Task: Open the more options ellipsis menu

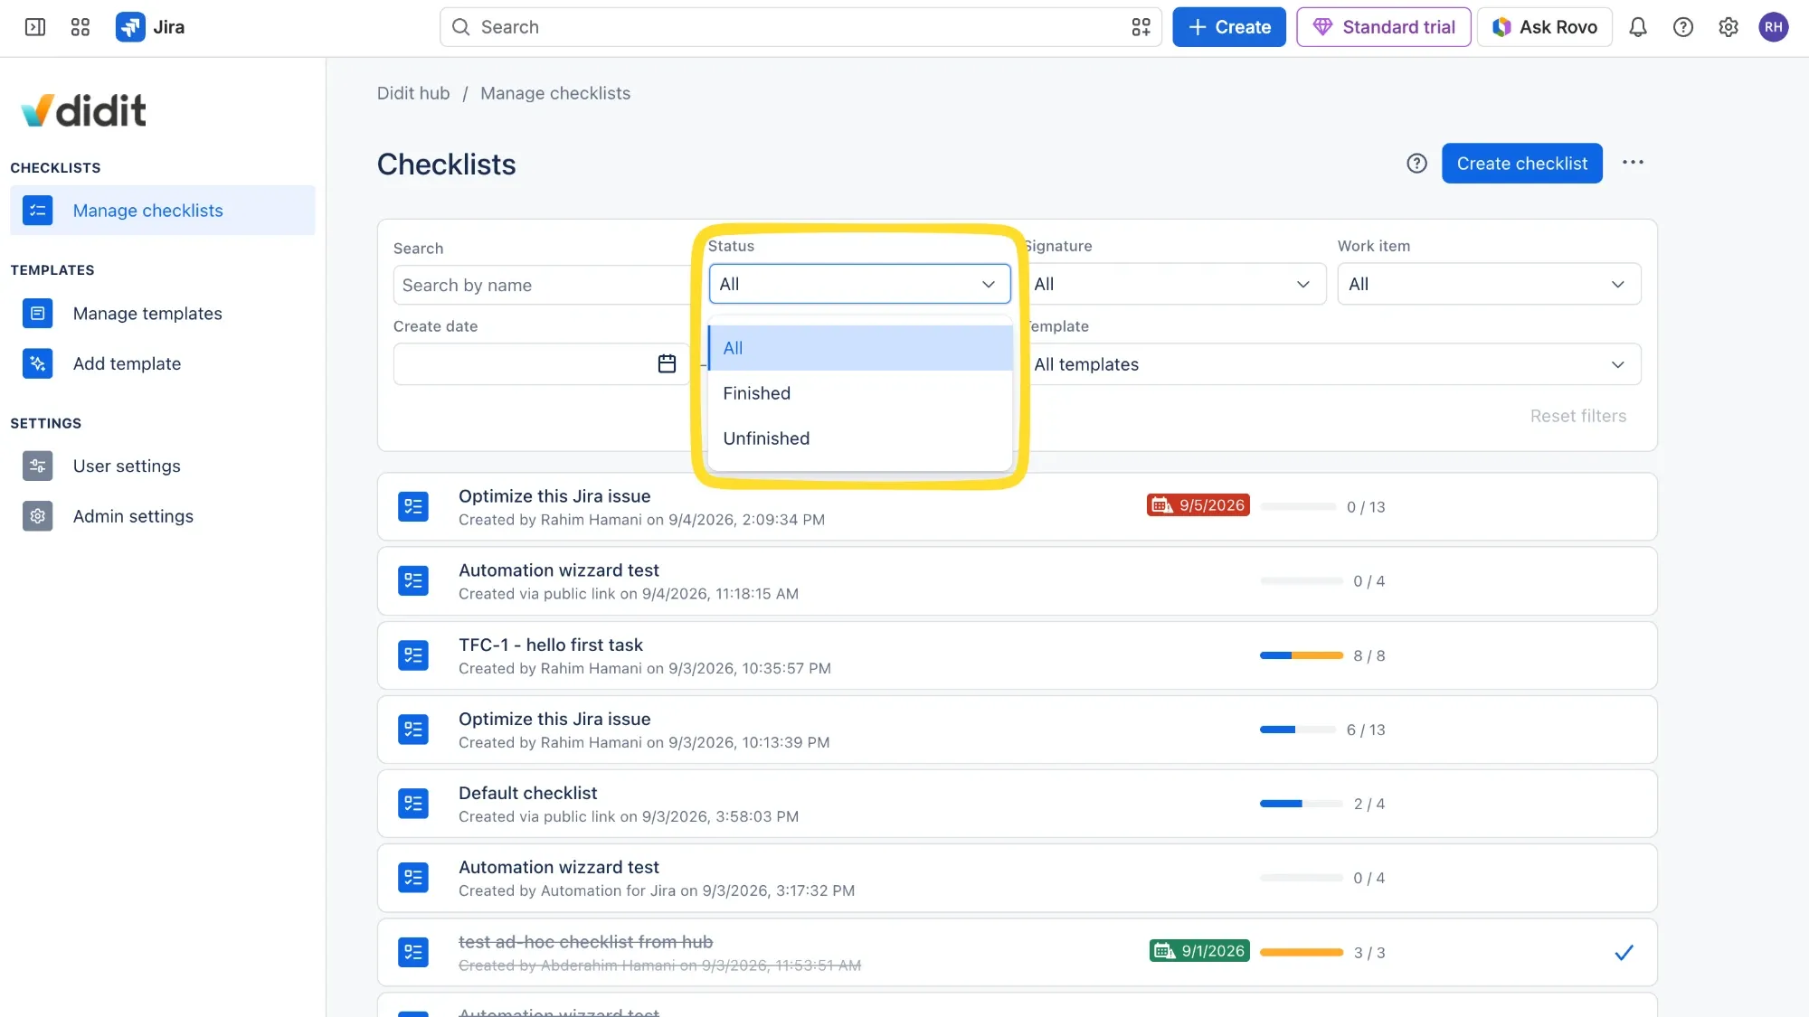Action: tap(1633, 163)
